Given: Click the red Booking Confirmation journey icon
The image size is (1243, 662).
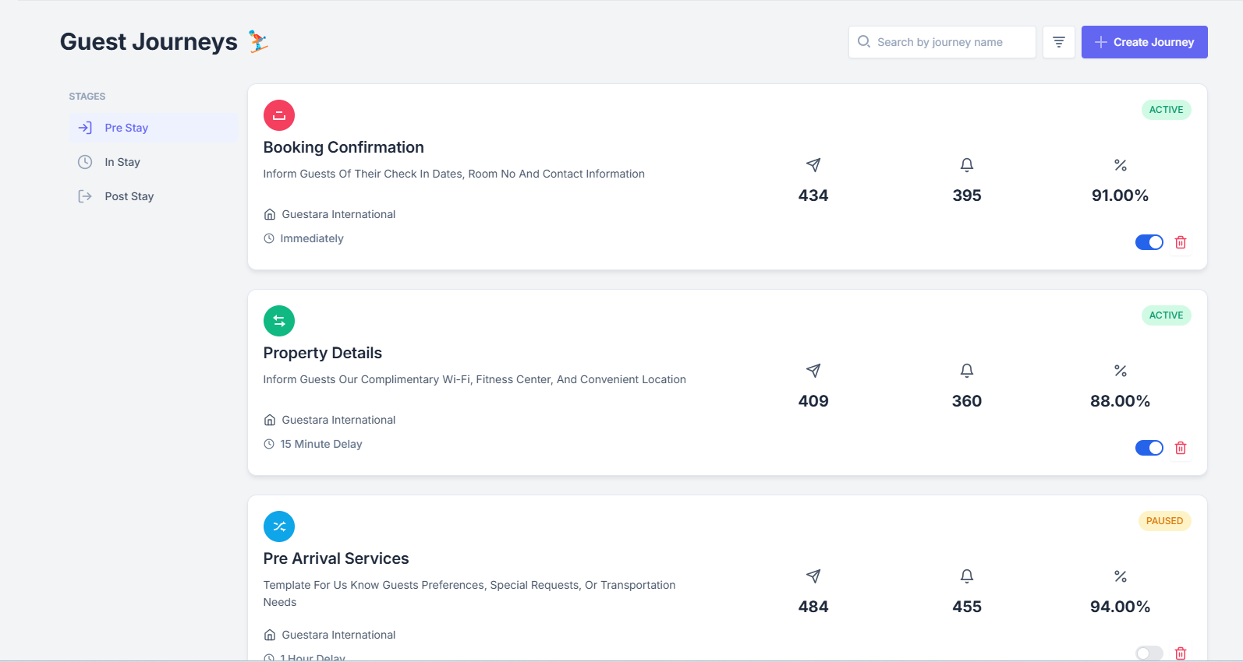Looking at the screenshot, I should click(279, 115).
